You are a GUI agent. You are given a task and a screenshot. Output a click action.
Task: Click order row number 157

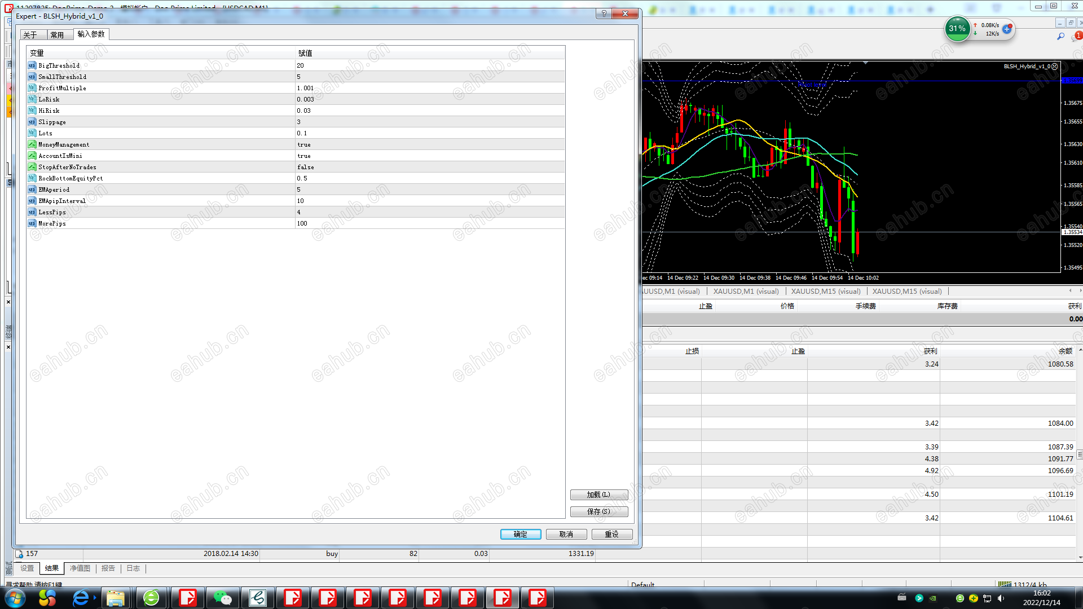click(32, 554)
